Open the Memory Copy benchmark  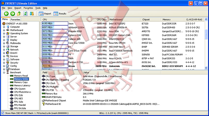tap(21, 82)
